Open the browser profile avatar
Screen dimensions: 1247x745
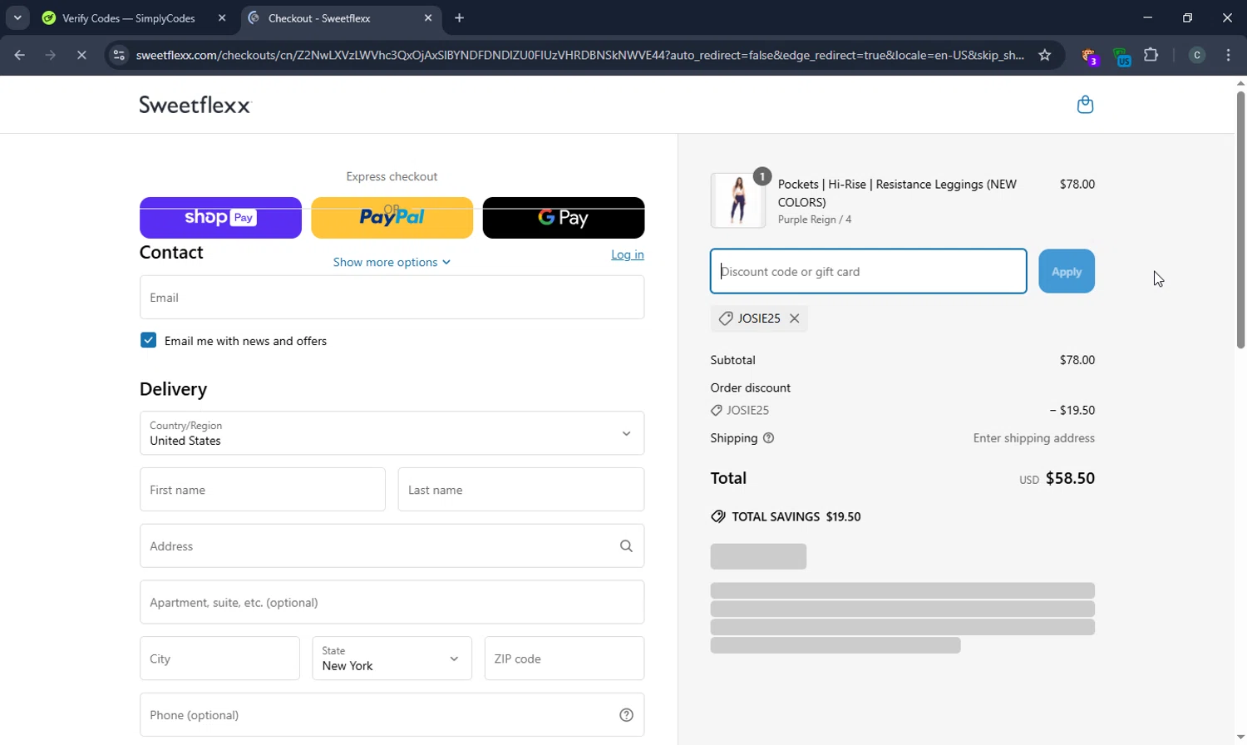(x=1196, y=55)
